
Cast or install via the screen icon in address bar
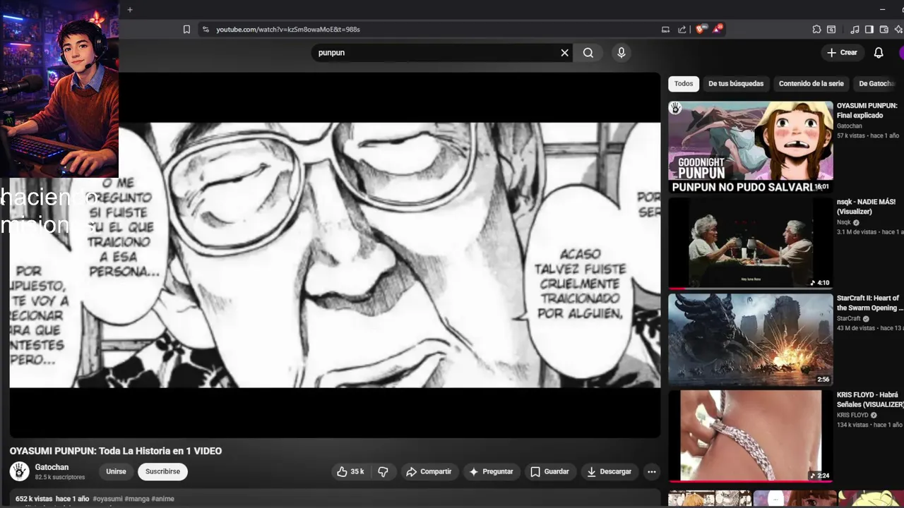[665, 30]
